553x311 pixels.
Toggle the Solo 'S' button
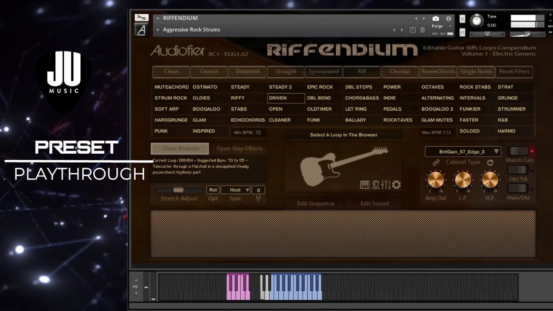(x=462, y=19)
